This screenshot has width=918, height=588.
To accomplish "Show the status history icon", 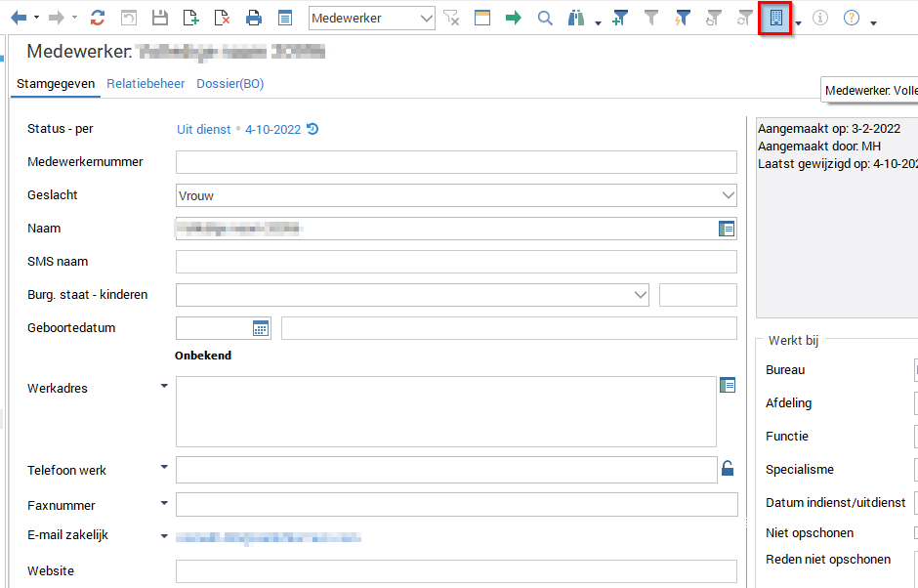I will (313, 129).
